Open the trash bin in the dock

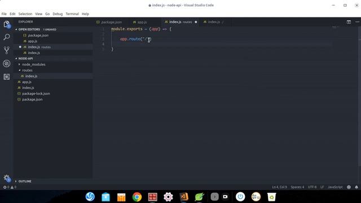coord(271,197)
